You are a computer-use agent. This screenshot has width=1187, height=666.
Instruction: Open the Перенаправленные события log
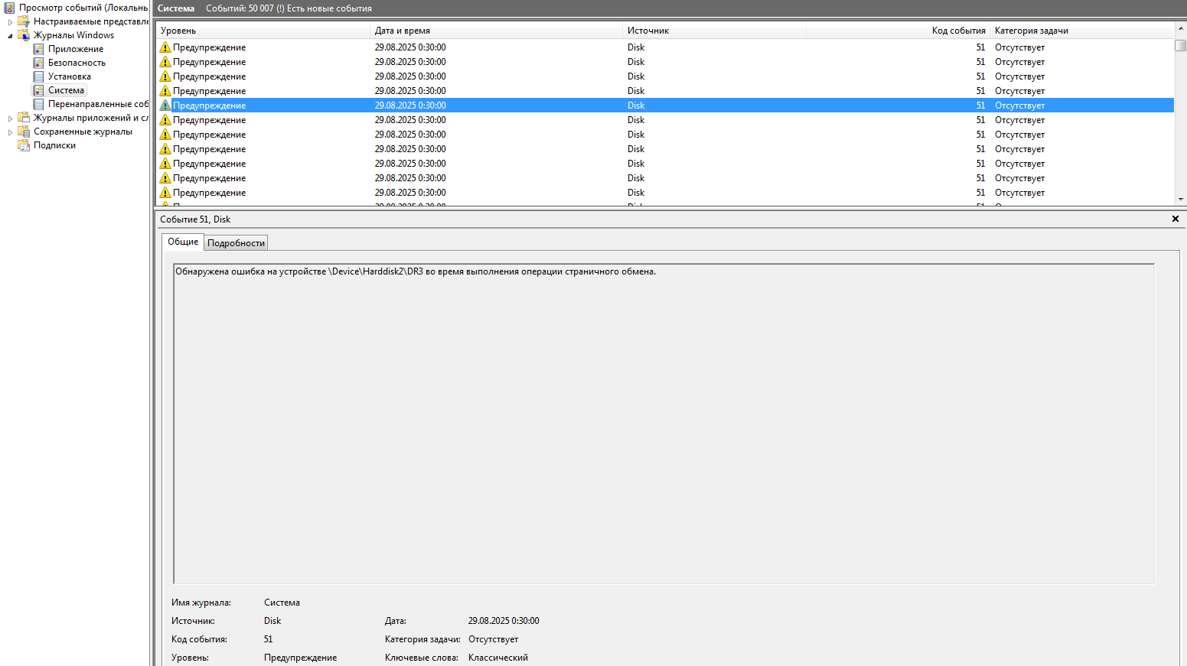click(98, 104)
